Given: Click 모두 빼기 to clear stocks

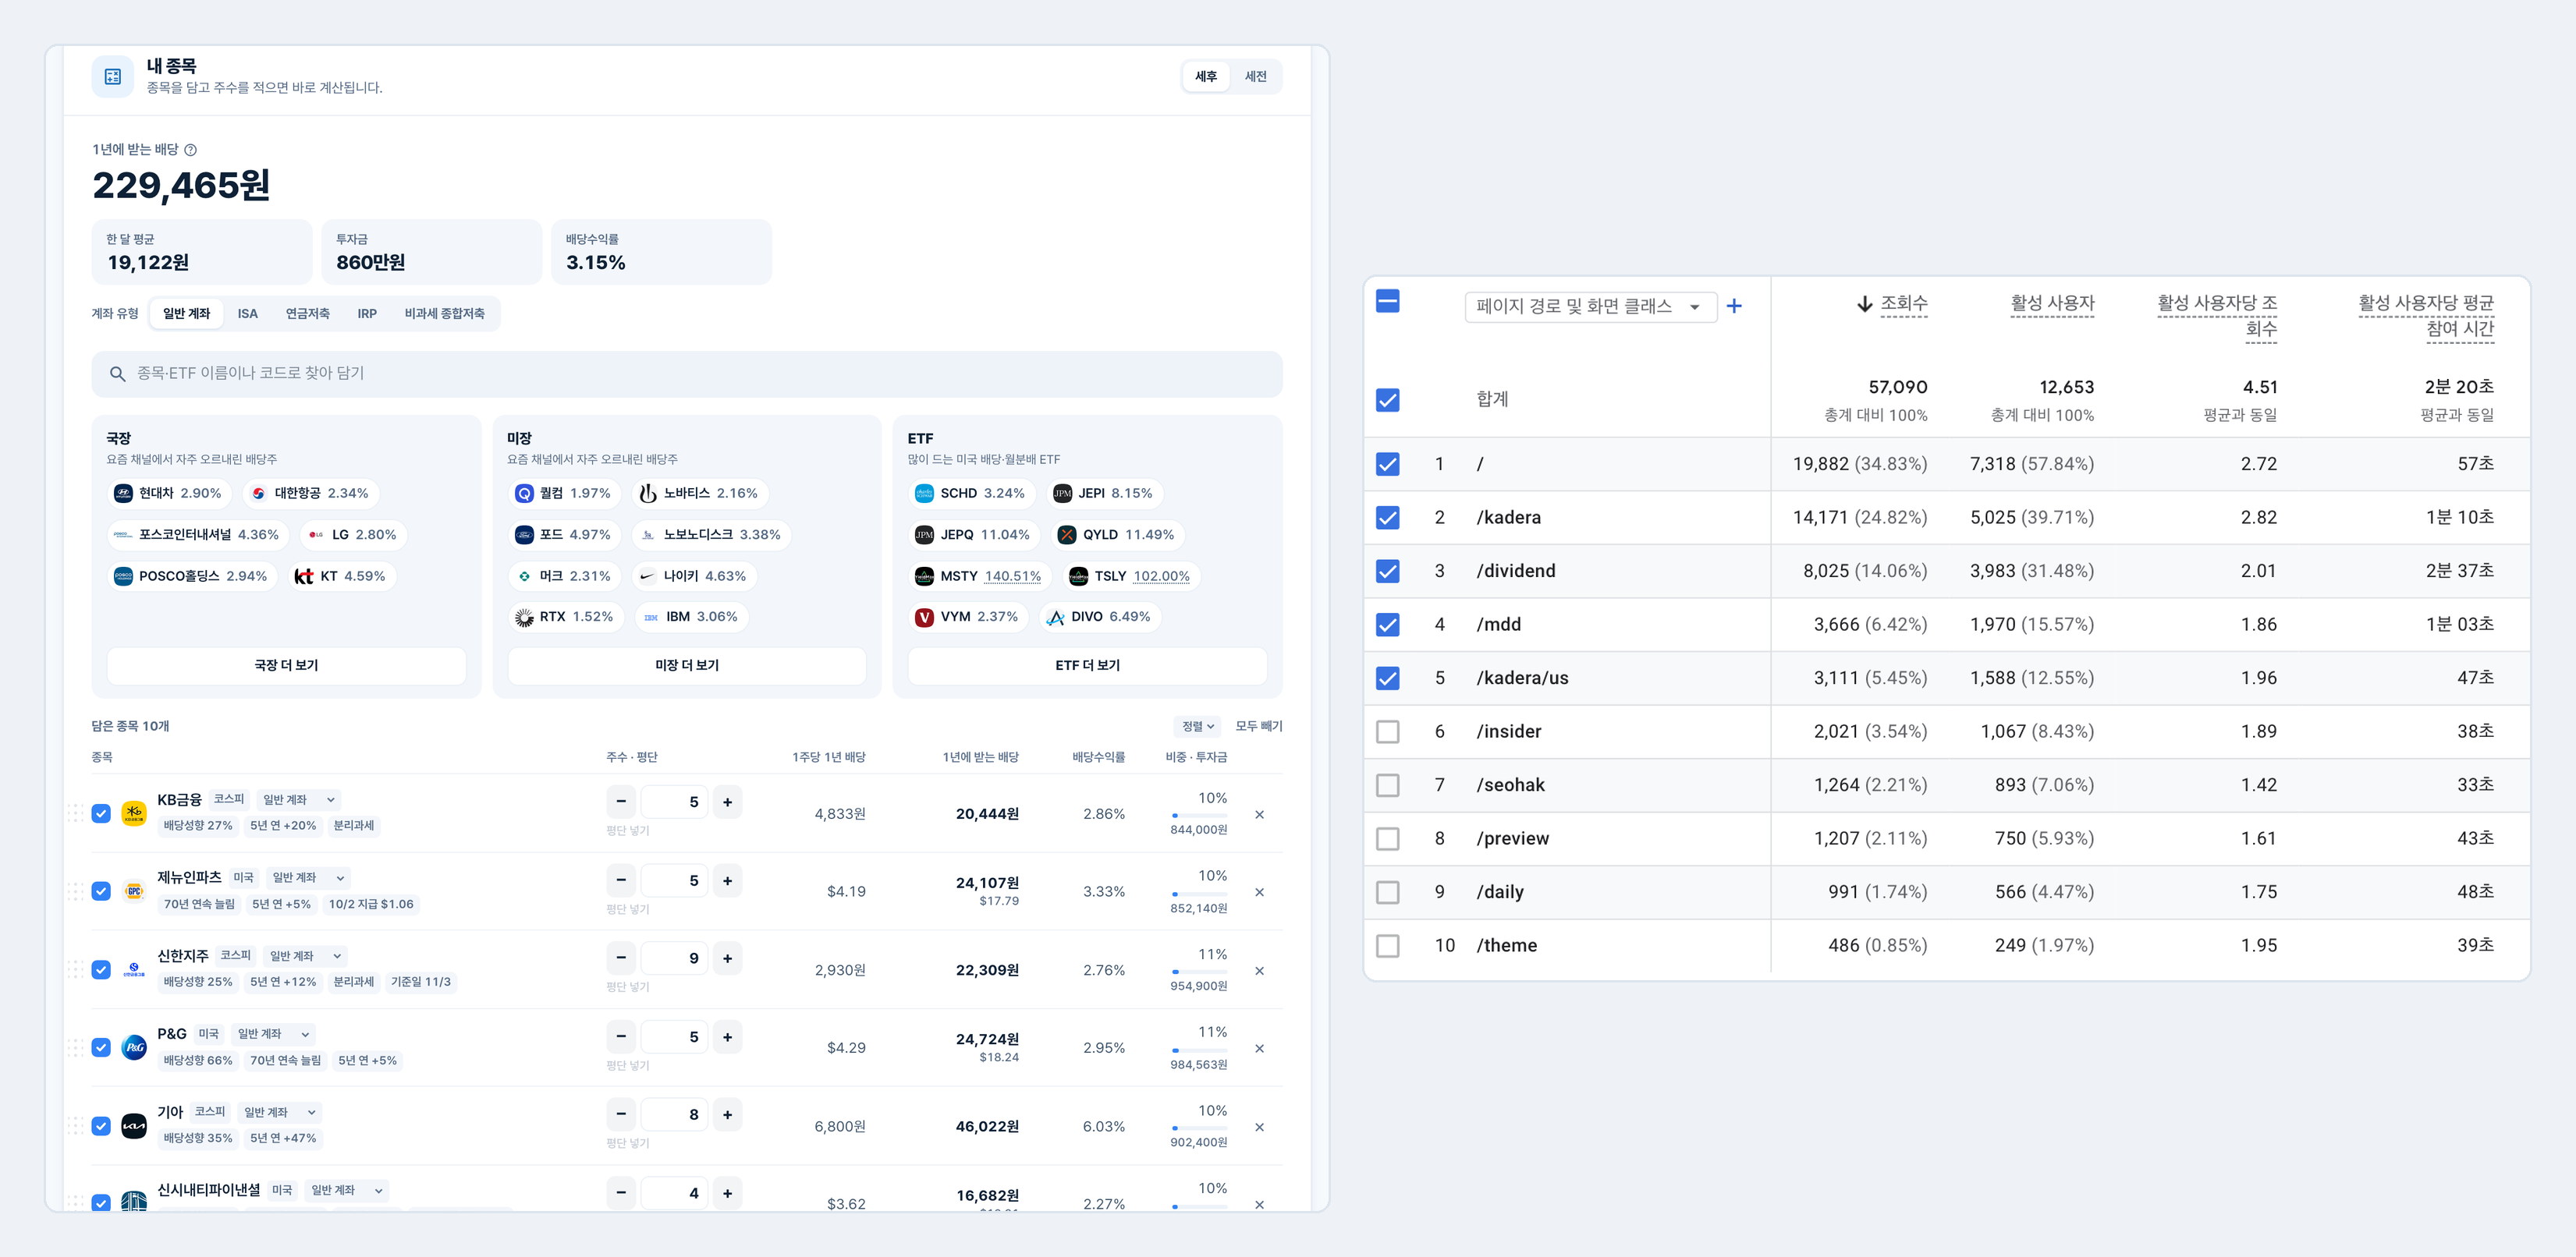Looking at the screenshot, I should point(1258,727).
